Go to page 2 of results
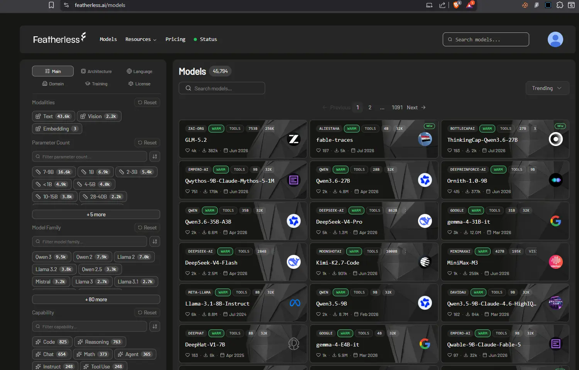579x370 pixels. pyautogui.click(x=370, y=107)
